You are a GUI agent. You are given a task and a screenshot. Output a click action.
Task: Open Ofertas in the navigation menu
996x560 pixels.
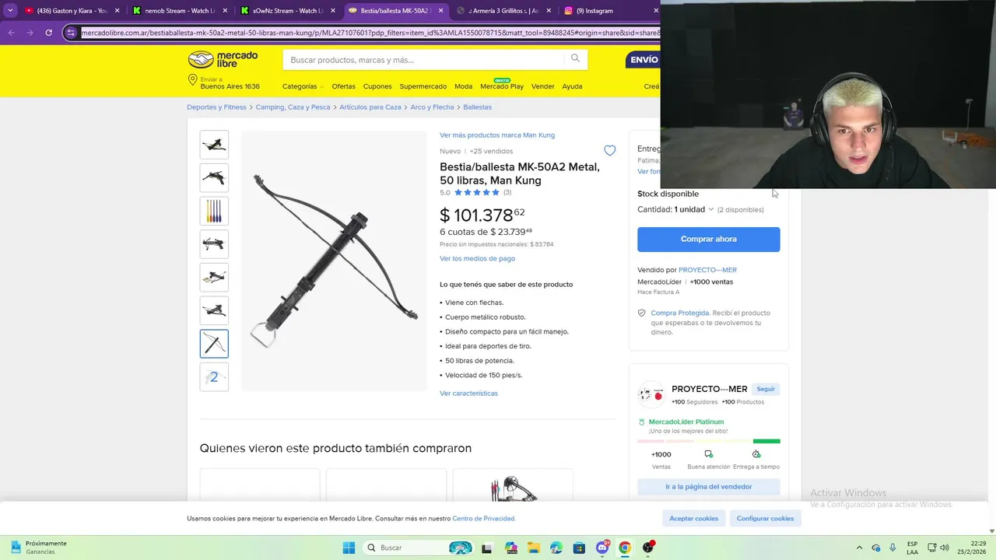pos(343,86)
